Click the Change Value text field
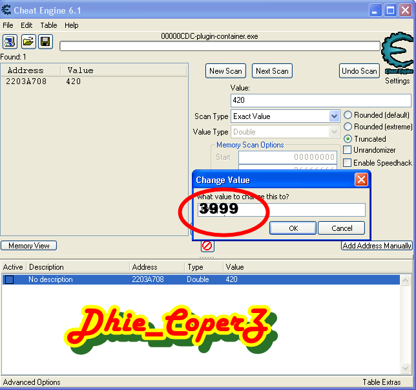The image size is (416, 390). pyautogui.click(x=282, y=210)
